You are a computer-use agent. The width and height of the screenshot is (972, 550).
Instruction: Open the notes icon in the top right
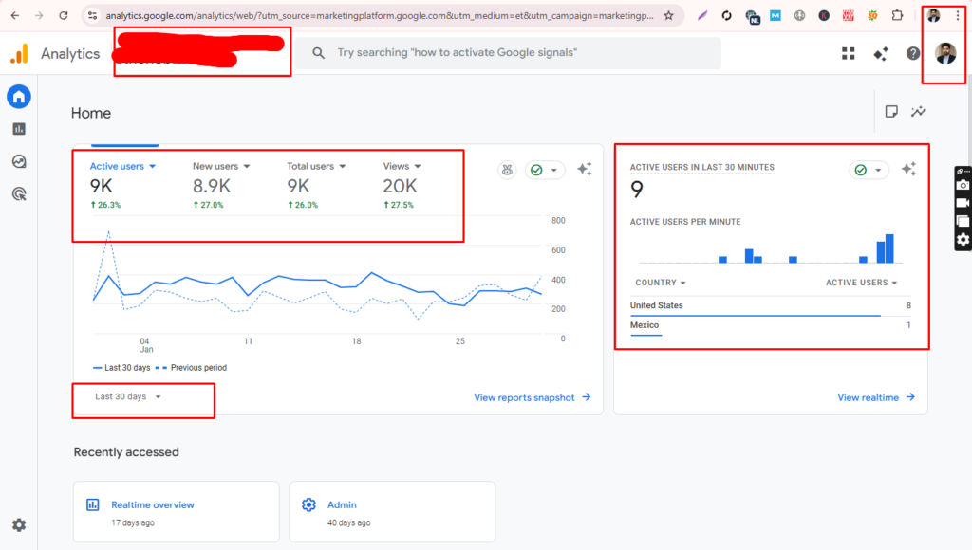(890, 111)
